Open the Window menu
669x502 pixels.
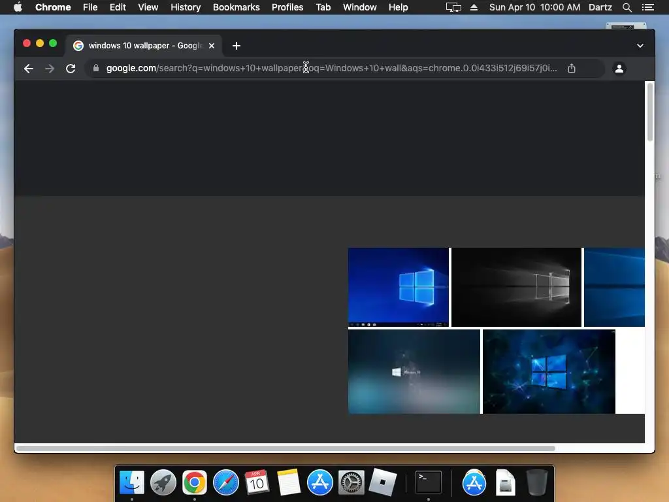(x=360, y=7)
